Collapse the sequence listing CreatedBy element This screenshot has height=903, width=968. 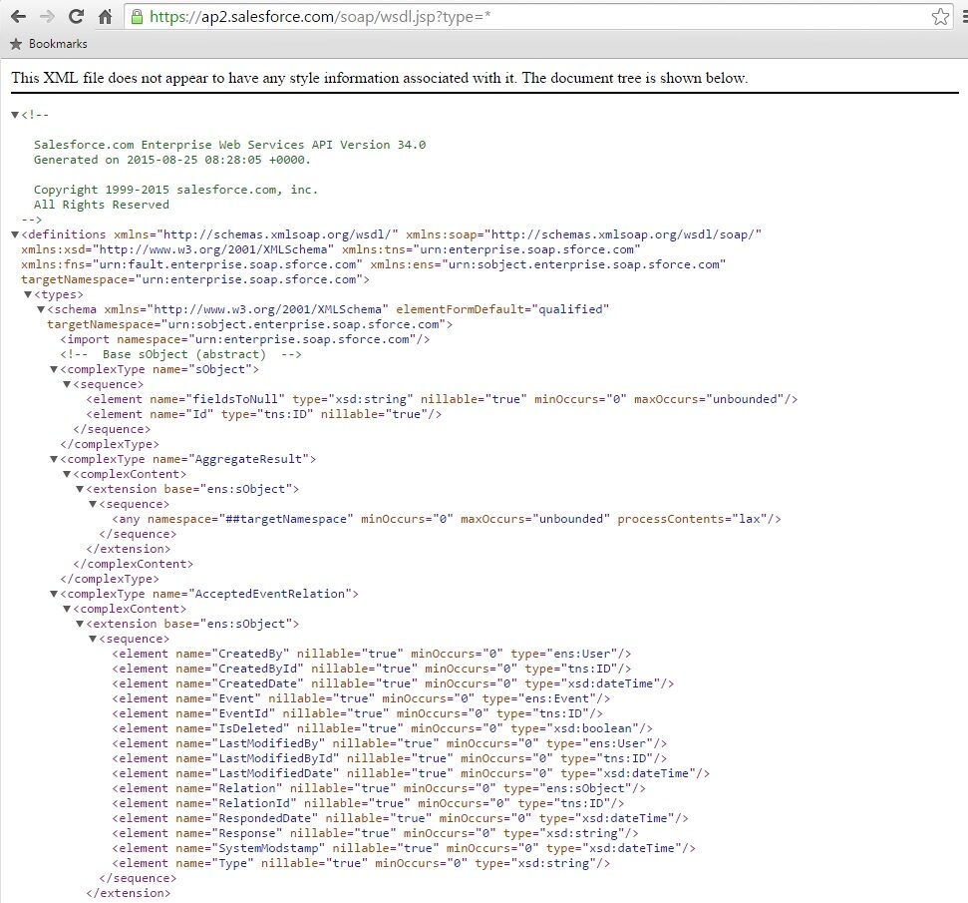coord(93,639)
